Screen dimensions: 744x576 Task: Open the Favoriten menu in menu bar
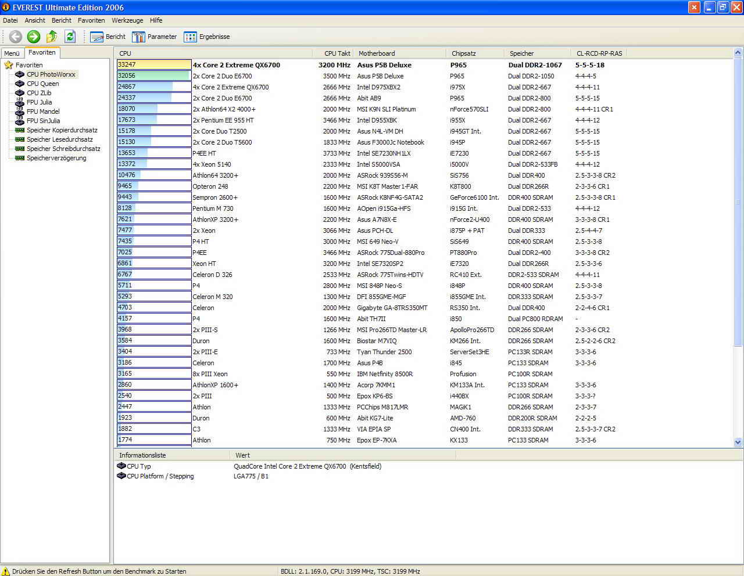coord(91,20)
